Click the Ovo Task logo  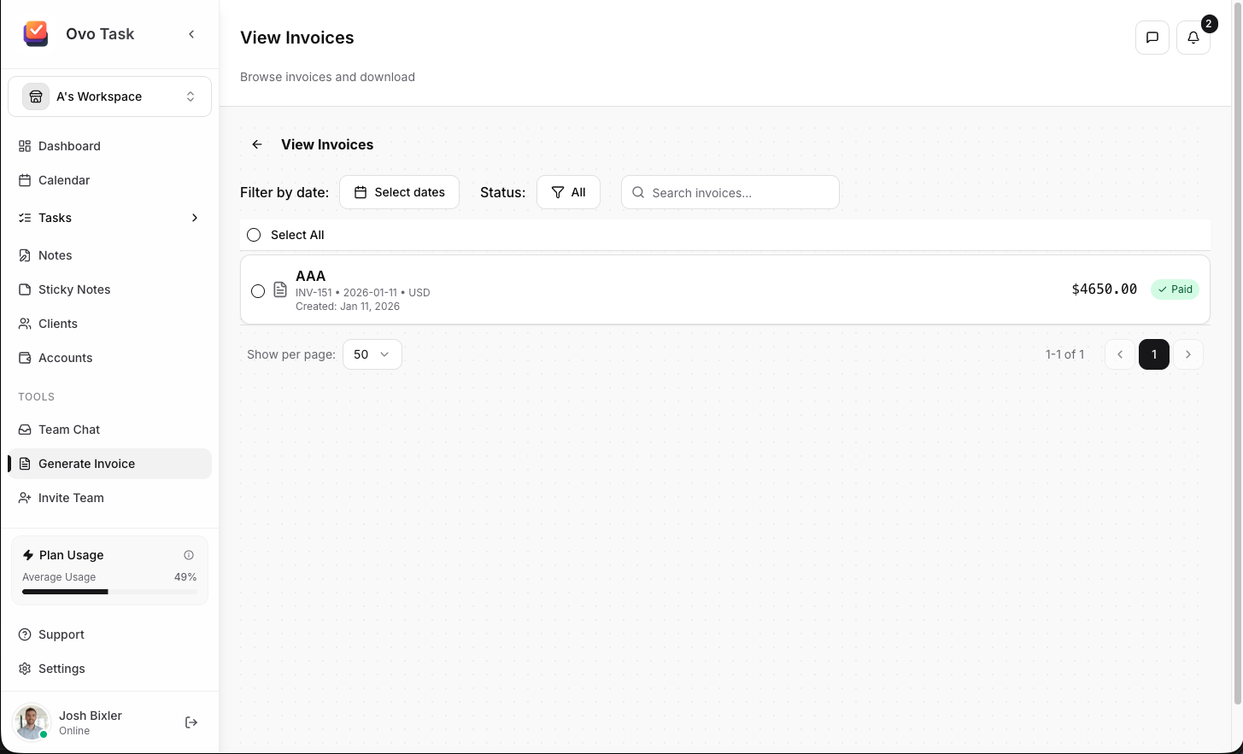(x=36, y=34)
